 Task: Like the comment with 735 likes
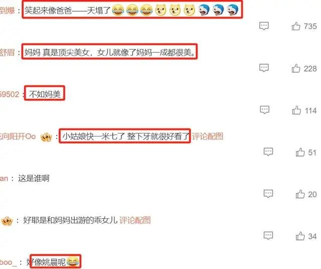coord(296,26)
